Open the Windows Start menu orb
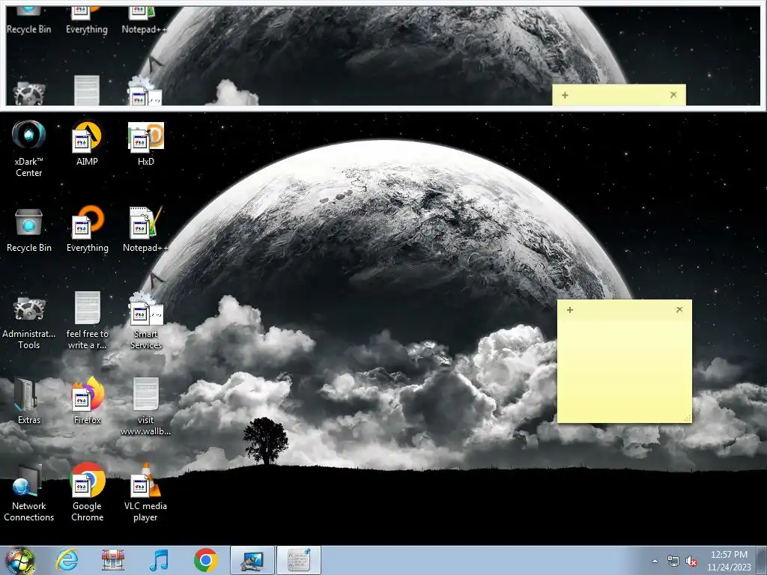767x575 pixels. coord(20,560)
